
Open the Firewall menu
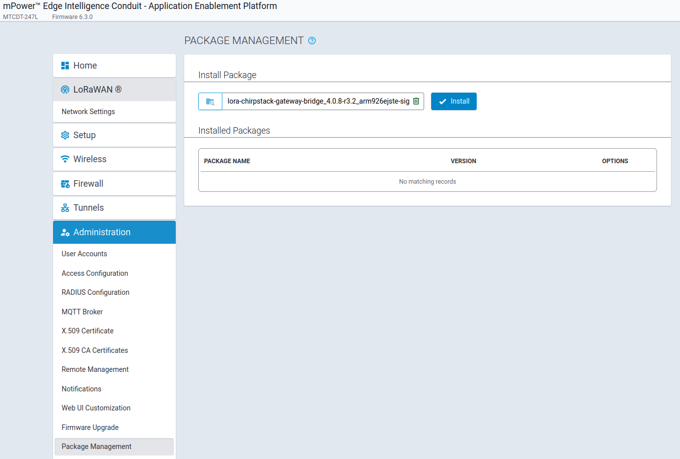(114, 184)
